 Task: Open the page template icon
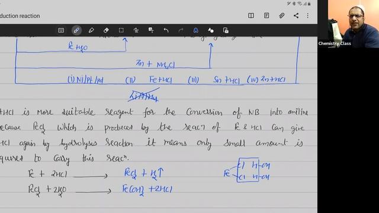click(x=266, y=16)
